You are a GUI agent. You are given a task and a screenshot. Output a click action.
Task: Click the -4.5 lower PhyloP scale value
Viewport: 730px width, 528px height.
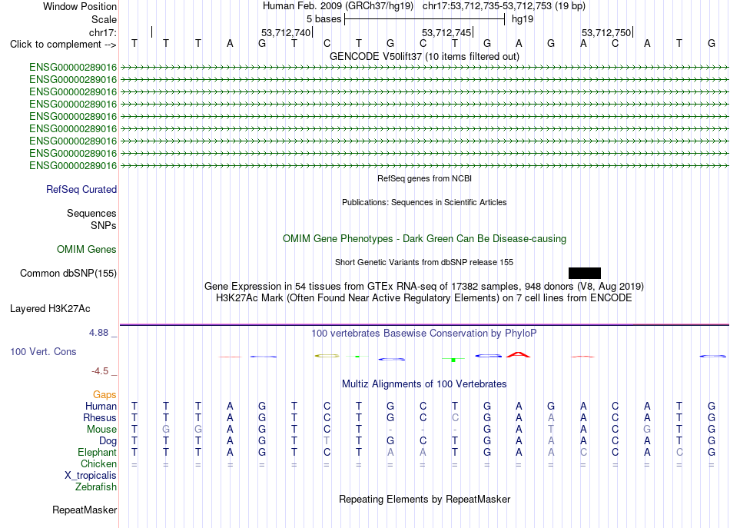pos(100,371)
